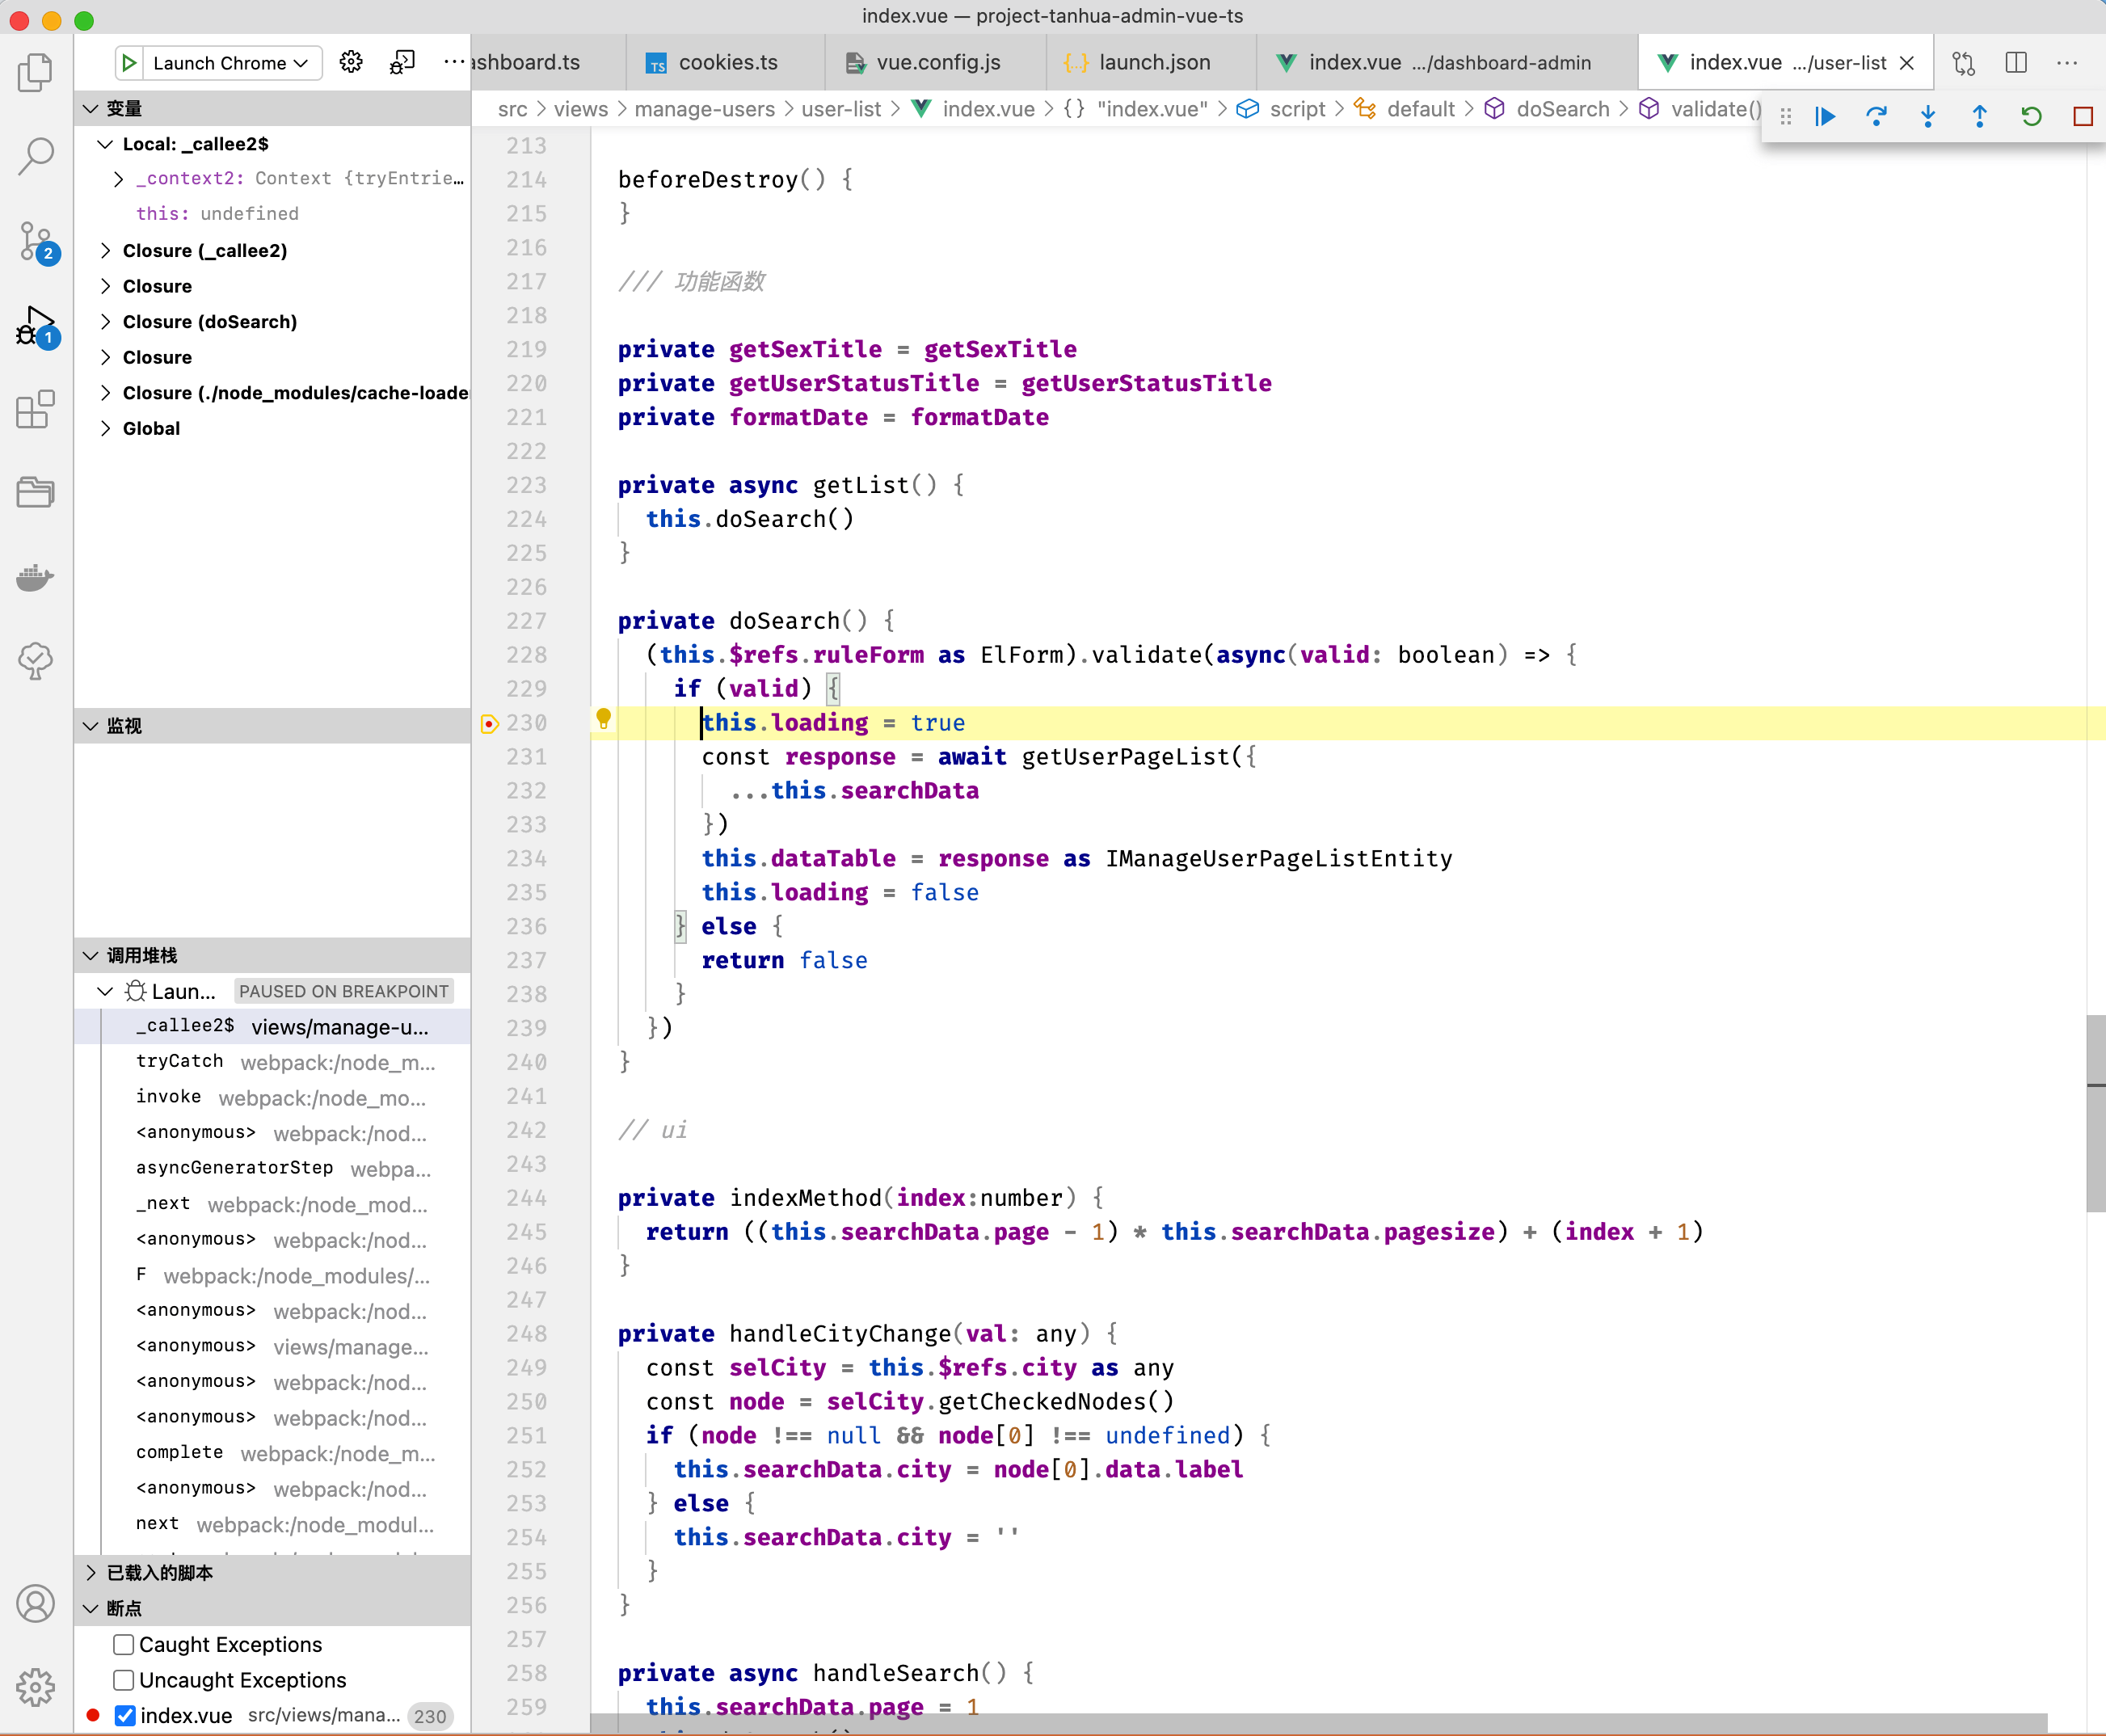Open the Accounts icon in activity bar
Image resolution: width=2106 pixels, height=1736 pixels.
pos(36,1603)
